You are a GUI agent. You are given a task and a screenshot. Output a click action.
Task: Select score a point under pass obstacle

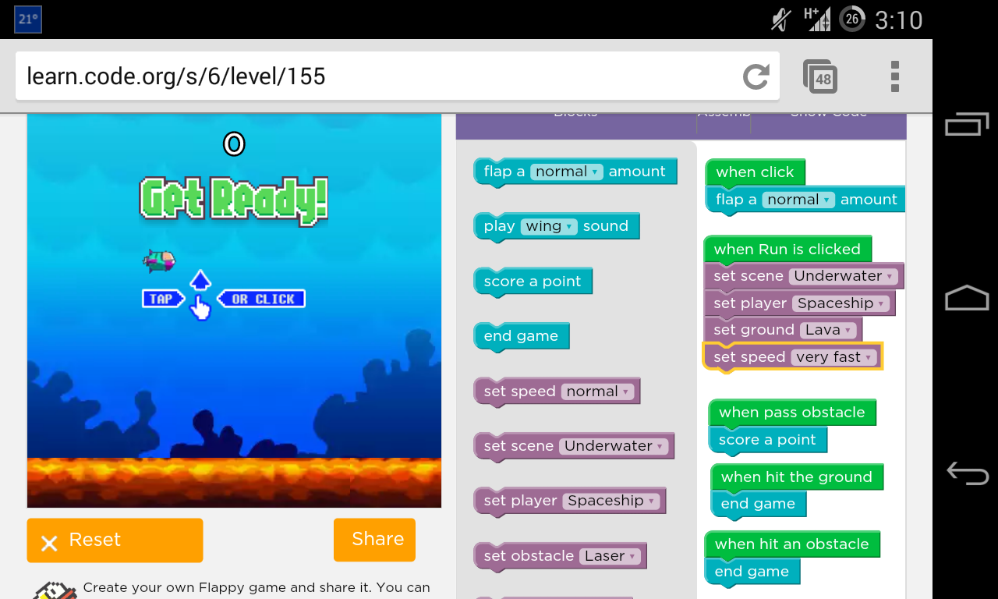coord(768,440)
